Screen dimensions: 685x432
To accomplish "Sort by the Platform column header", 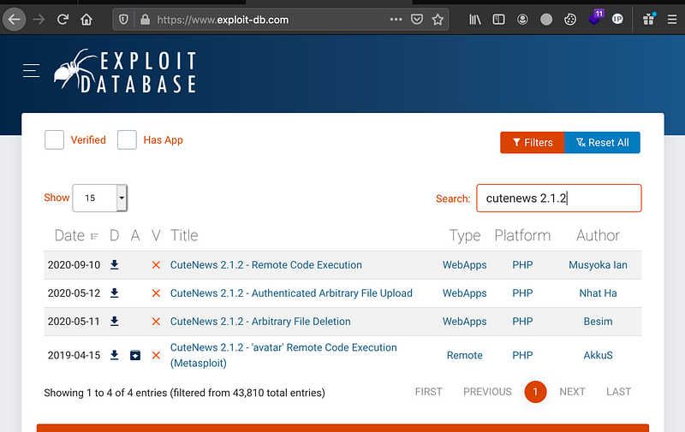I will click(522, 235).
